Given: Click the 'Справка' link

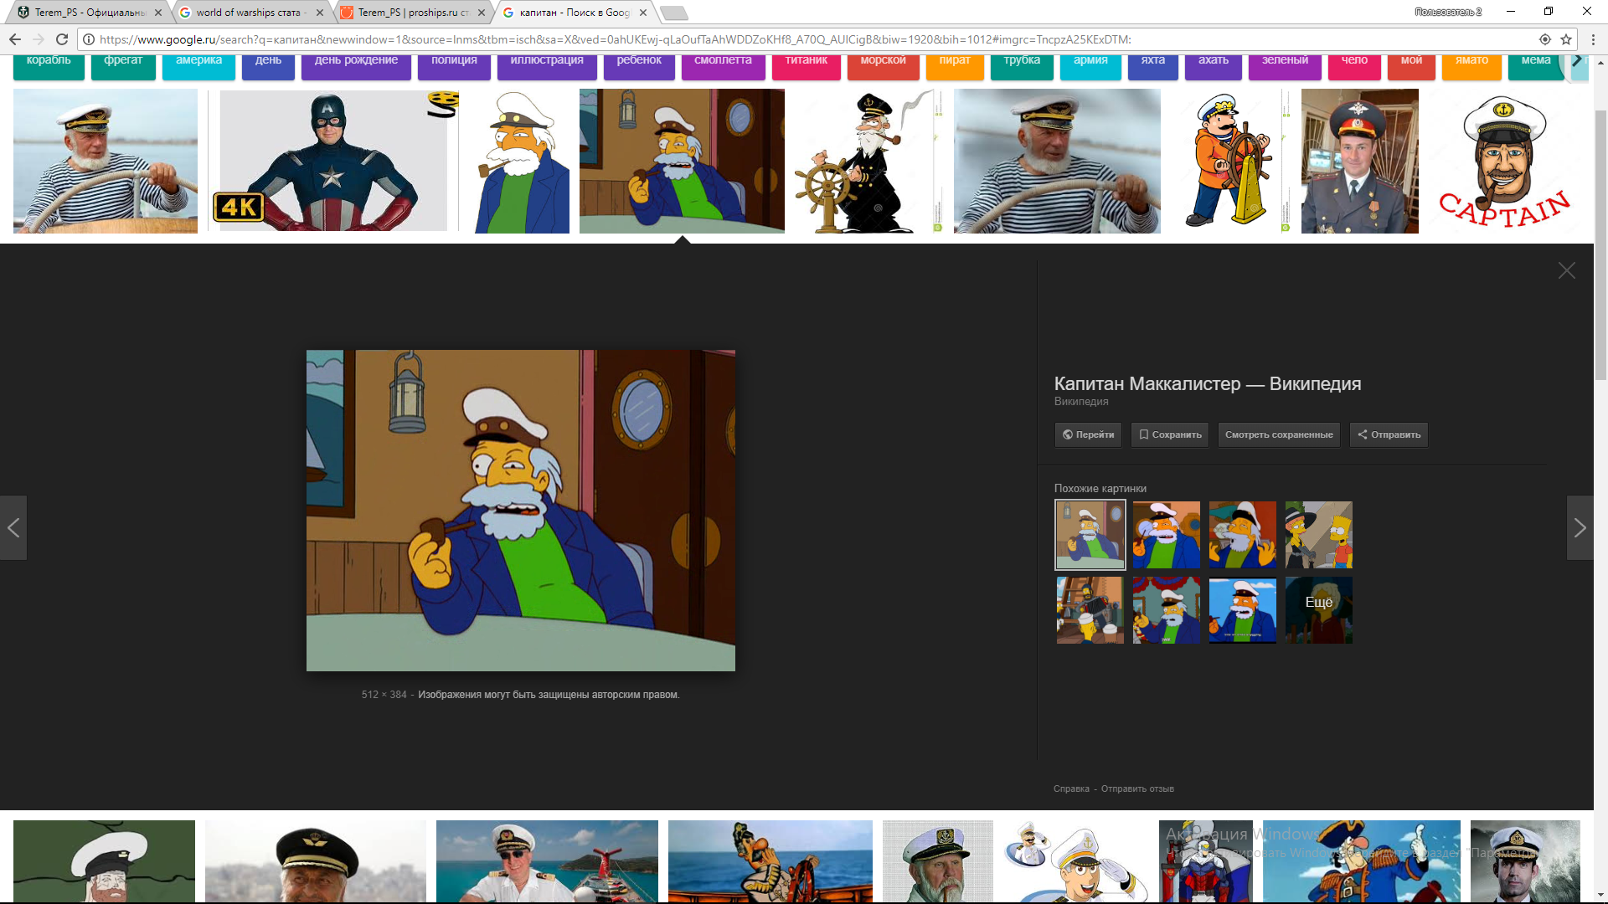Looking at the screenshot, I should point(1071,789).
